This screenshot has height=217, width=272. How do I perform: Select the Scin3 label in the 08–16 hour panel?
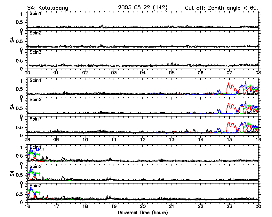pyautogui.click(x=36, y=119)
